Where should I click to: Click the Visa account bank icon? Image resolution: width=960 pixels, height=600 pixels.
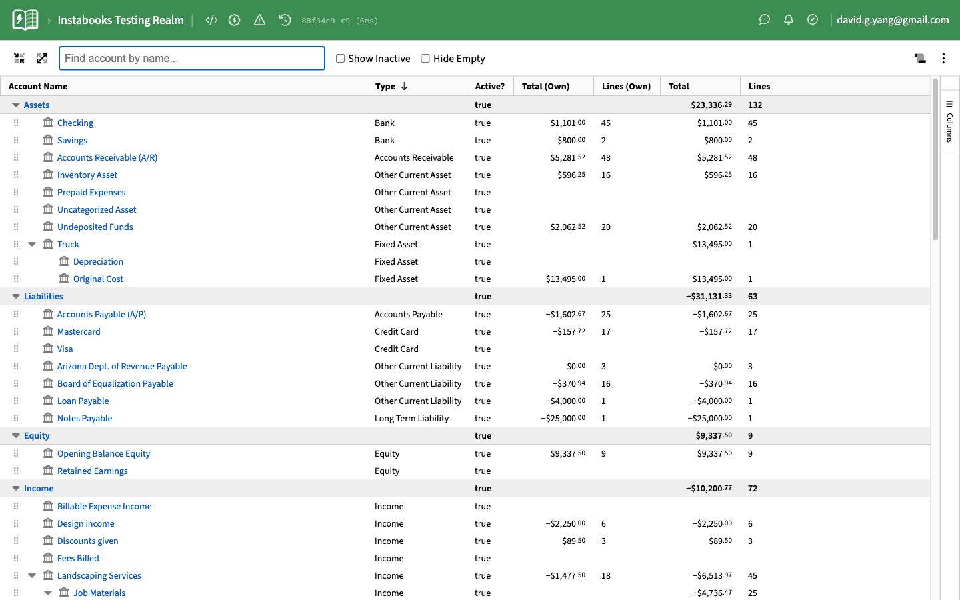(x=48, y=349)
